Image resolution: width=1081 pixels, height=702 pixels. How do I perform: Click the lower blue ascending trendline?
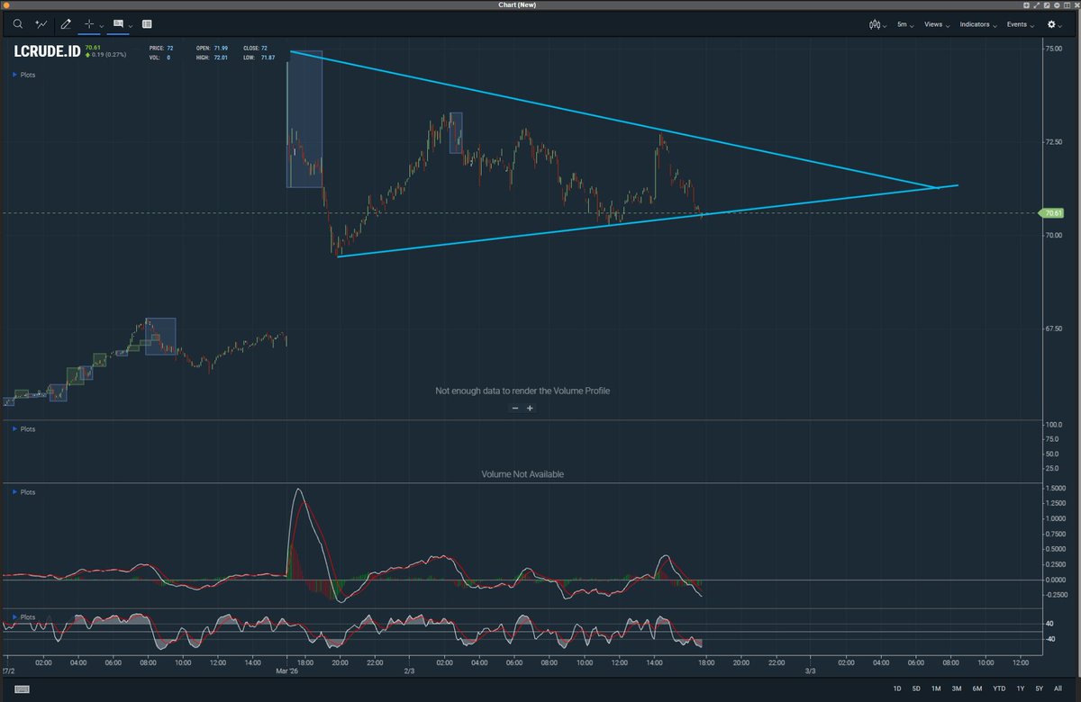[x=649, y=220]
